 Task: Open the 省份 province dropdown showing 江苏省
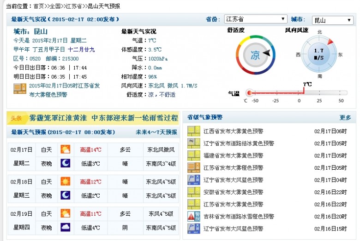tap(255, 19)
